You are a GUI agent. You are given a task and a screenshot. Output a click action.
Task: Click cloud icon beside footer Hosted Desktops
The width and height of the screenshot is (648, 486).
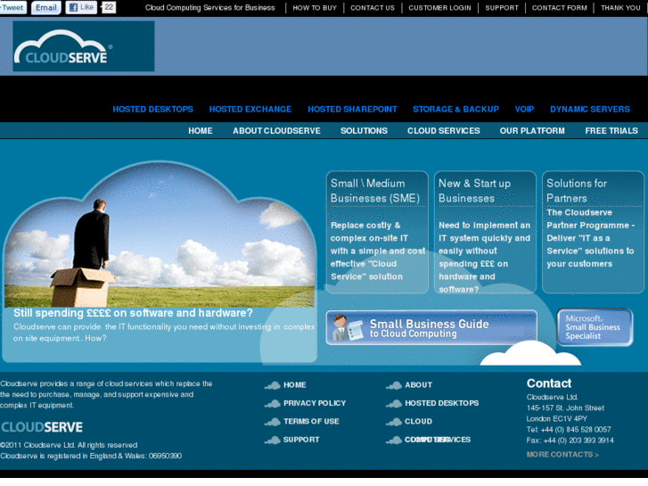[x=394, y=404]
